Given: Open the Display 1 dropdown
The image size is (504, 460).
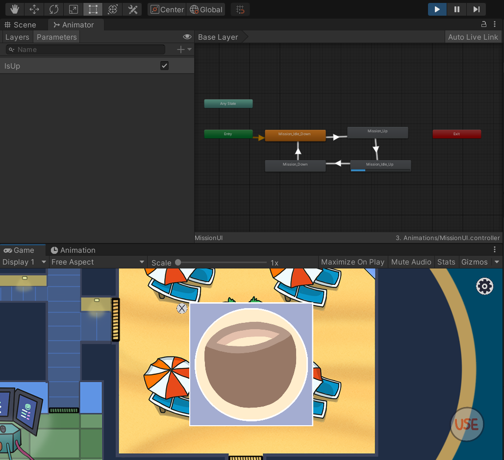Looking at the screenshot, I should click(x=24, y=262).
